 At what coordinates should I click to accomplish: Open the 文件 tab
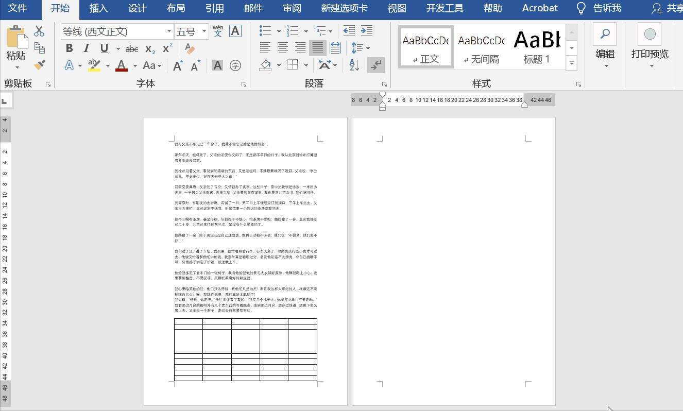tap(18, 8)
